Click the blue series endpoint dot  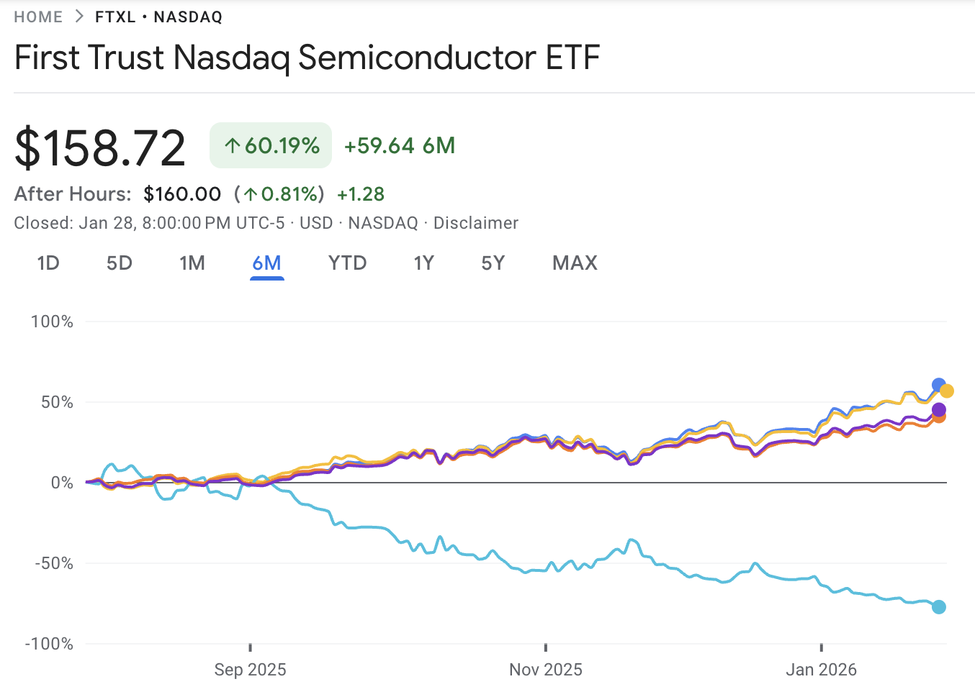tap(938, 384)
